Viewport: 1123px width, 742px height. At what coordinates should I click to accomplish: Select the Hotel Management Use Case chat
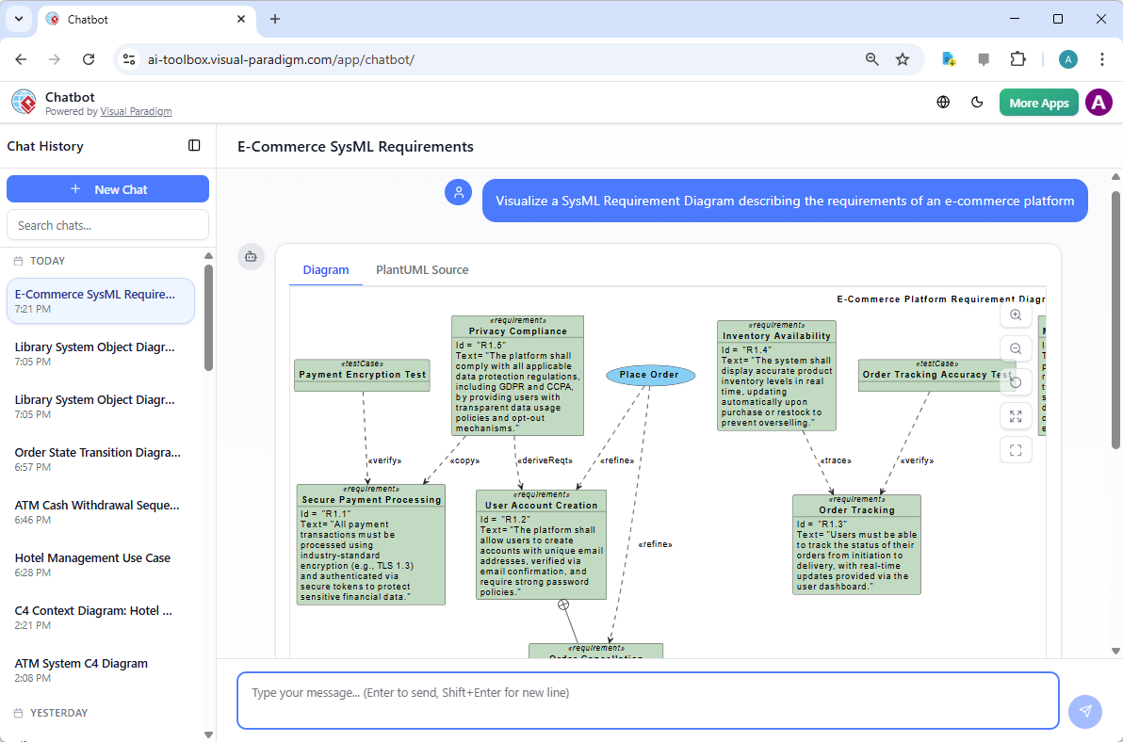(92, 557)
